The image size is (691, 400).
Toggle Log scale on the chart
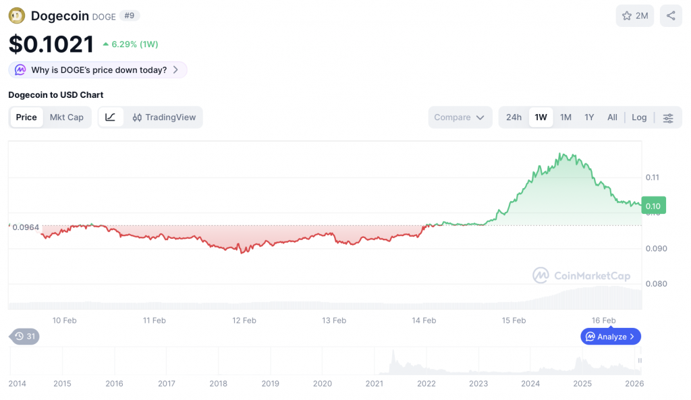[638, 117]
